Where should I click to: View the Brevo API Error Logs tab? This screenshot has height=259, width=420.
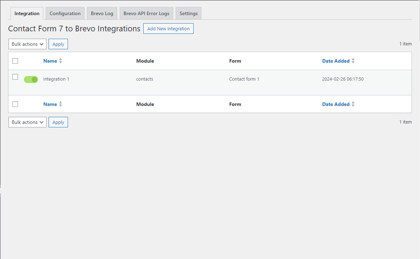[x=146, y=13]
